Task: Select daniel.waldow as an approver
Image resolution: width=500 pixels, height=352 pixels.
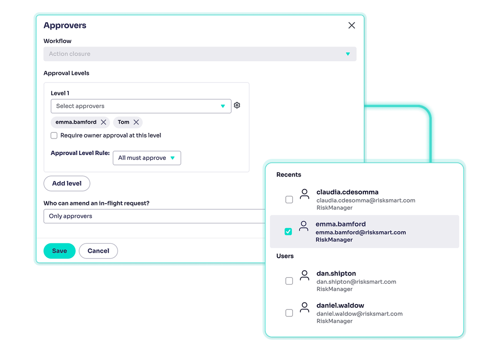Action: (x=289, y=313)
